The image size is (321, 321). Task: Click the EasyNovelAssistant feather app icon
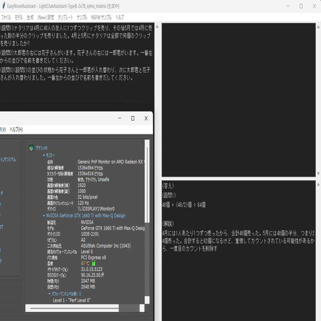coord(4,6)
